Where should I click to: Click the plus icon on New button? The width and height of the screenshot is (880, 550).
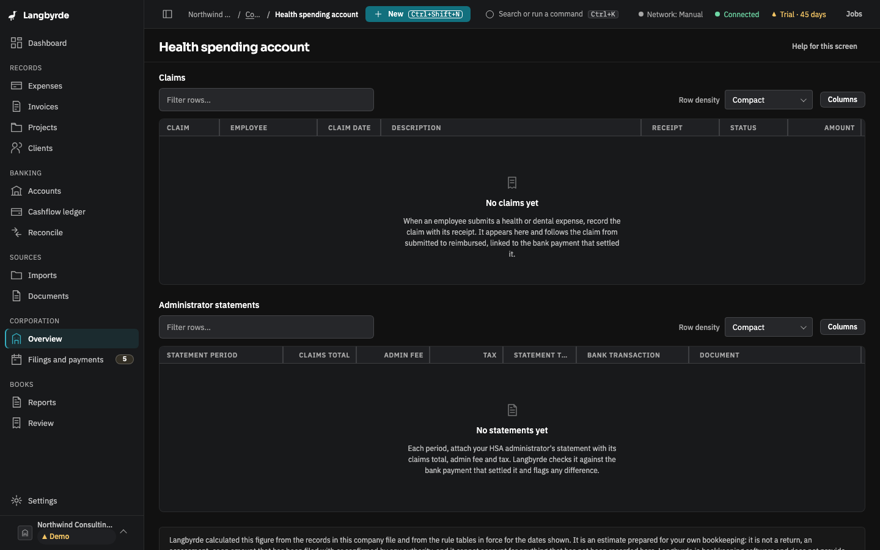point(378,14)
